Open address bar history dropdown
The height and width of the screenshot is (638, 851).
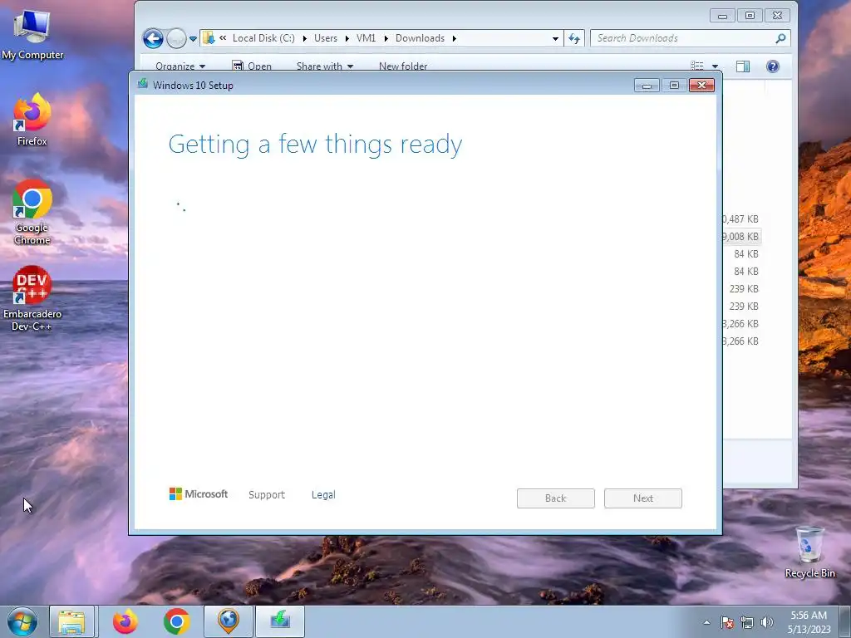pos(555,38)
